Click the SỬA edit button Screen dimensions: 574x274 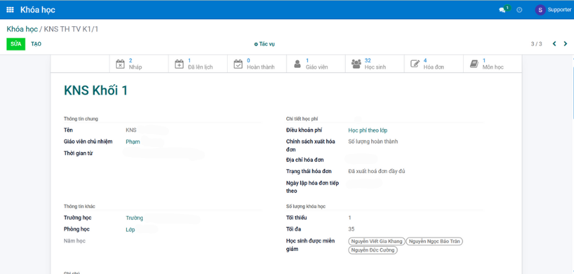(x=16, y=44)
